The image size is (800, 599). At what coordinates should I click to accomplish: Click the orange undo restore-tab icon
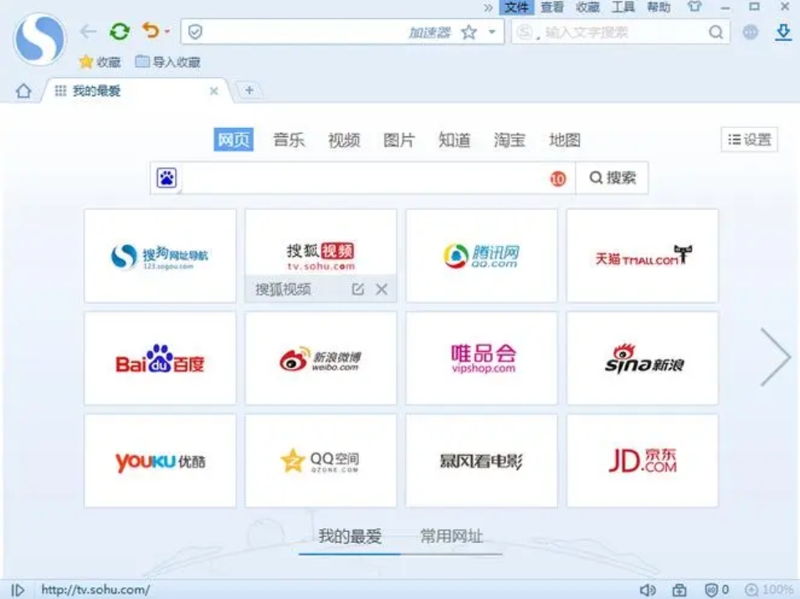[x=150, y=31]
